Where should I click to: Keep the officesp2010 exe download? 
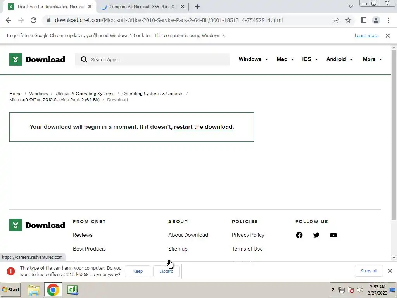[x=138, y=271]
